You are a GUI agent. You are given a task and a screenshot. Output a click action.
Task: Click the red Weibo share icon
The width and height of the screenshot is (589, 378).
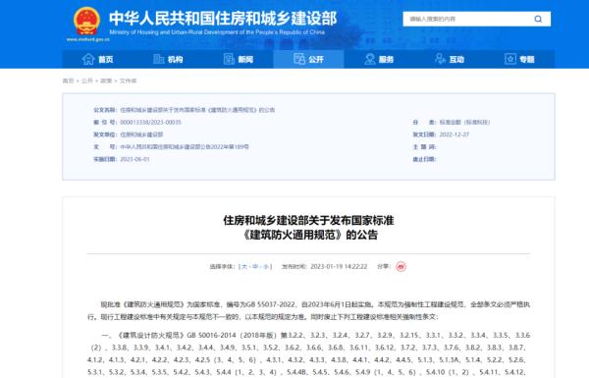pyautogui.click(x=401, y=266)
